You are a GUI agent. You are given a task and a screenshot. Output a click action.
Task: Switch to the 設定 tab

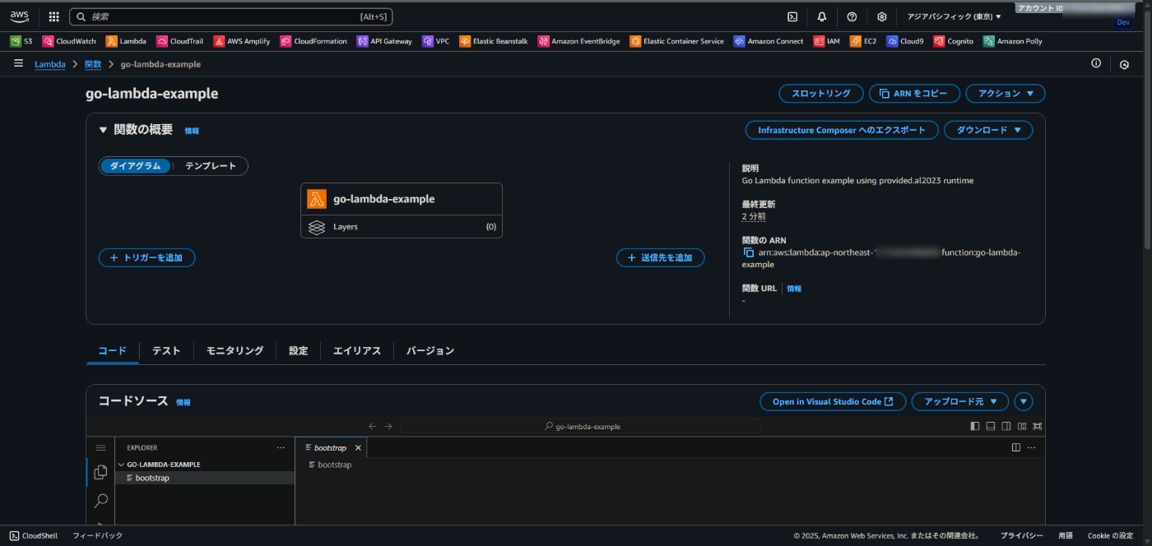tap(298, 350)
